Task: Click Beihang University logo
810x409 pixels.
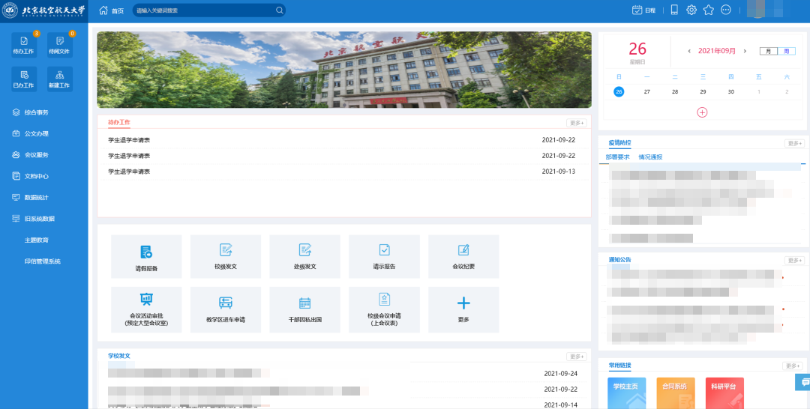Action: coord(44,10)
